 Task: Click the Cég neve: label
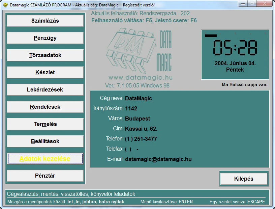click(112, 98)
